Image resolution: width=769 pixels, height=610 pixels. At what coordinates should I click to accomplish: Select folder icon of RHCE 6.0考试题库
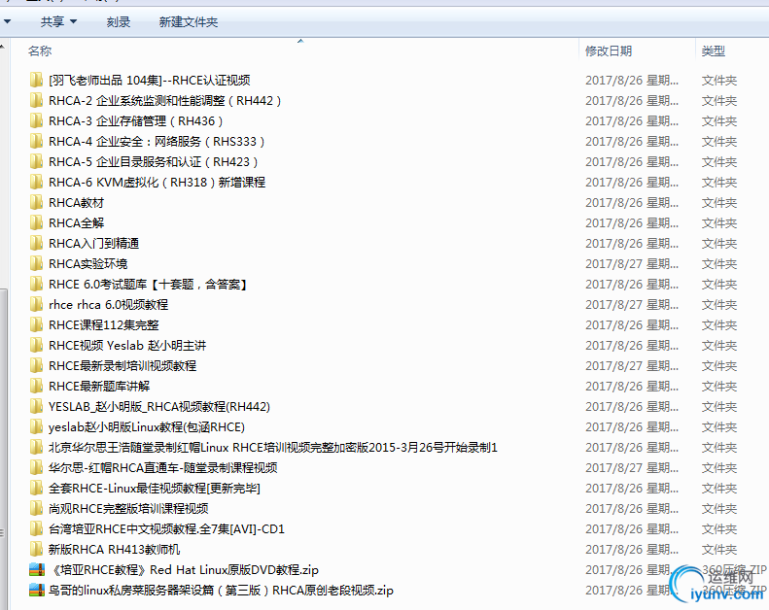pos(36,285)
